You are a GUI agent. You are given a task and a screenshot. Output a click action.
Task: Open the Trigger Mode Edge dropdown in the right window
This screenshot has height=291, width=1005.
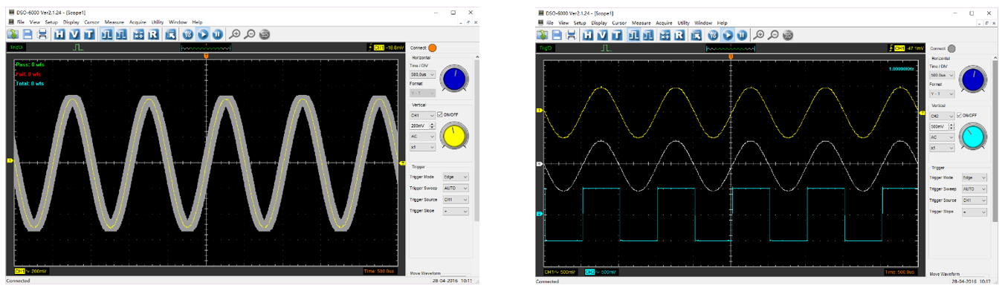pyautogui.click(x=975, y=177)
